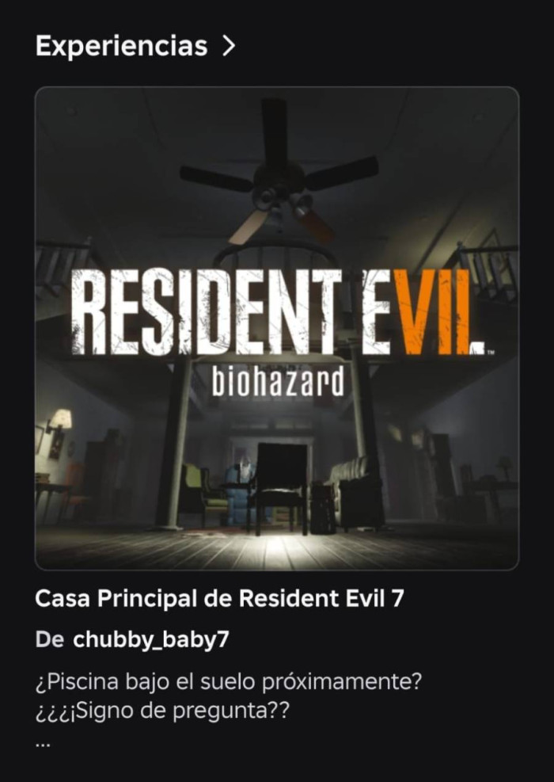Expand the description with the ellipsis

(x=43, y=745)
